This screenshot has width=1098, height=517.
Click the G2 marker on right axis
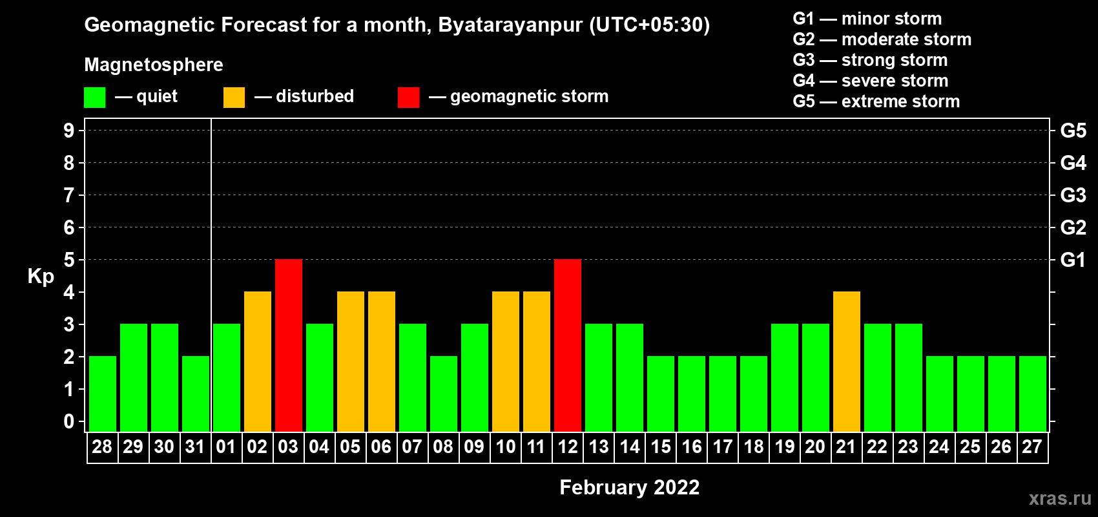[1073, 227]
